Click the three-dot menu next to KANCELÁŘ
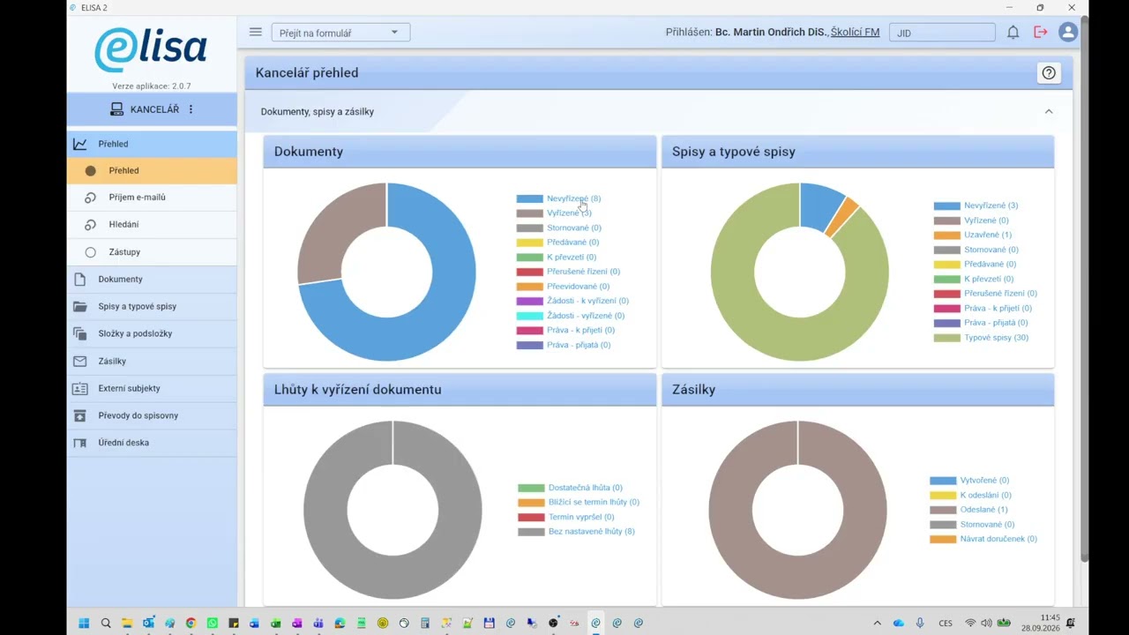The height and width of the screenshot is (635, 1129). 191,109
